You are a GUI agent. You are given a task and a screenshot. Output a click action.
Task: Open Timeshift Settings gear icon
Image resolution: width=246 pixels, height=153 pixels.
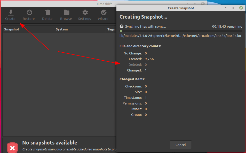[85, 13]
